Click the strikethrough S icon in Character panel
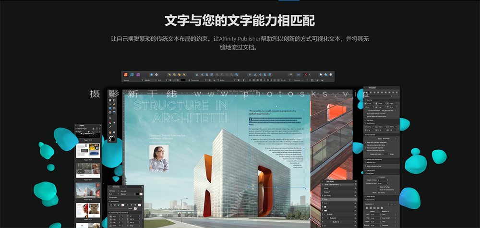Viewport: 480px width, 228px height. (x=128, y=205)
